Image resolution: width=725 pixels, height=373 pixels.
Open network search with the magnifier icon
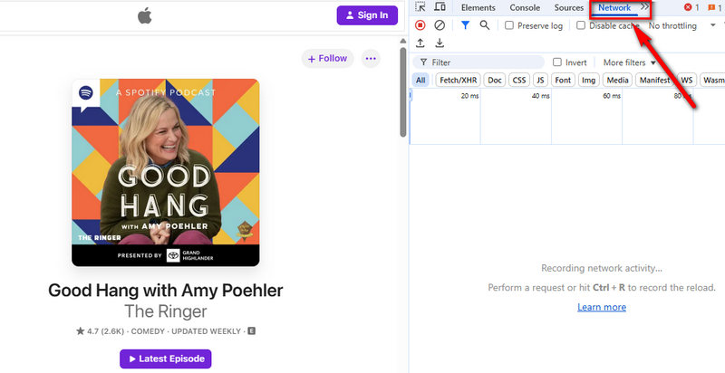click(x=485, y=25)
